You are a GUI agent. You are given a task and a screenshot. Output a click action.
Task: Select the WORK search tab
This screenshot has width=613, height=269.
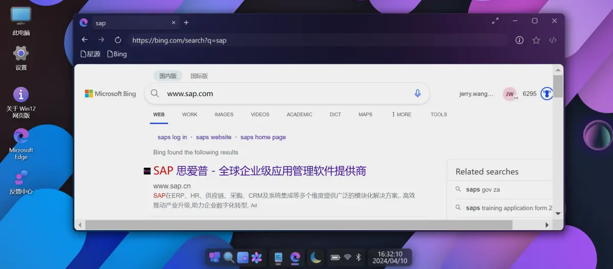coord(190,115)
